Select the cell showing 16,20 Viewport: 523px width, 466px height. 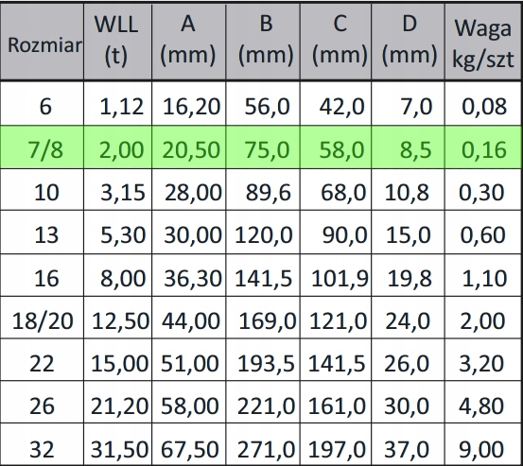tap(189, 104)
